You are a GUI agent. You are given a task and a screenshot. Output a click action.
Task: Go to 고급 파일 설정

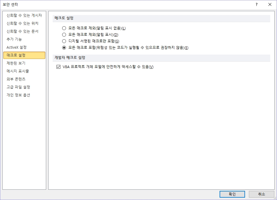[24, 87]
